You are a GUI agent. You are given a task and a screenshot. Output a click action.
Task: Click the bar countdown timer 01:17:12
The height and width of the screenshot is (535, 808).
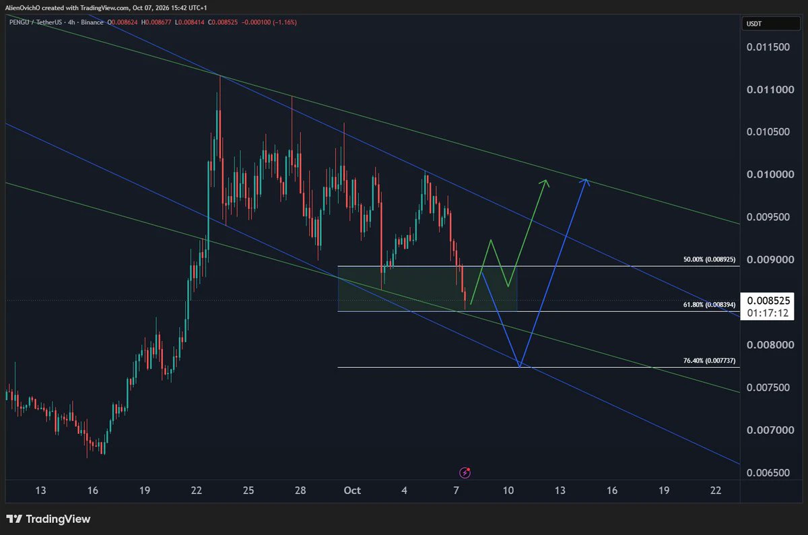[768, 312]
